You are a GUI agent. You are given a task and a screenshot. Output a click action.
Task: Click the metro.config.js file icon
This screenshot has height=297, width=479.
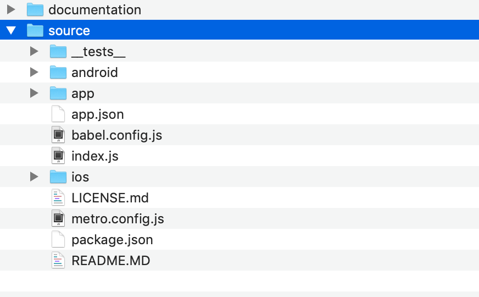pos(58,218)
